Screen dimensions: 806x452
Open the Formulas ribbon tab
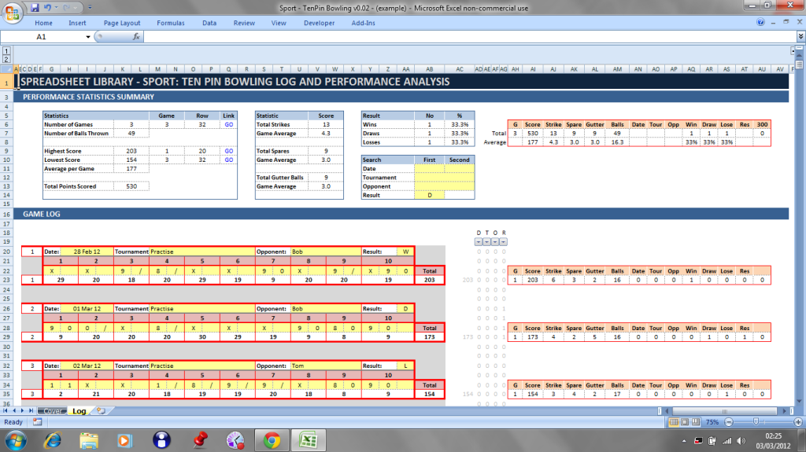coord(170,23)
